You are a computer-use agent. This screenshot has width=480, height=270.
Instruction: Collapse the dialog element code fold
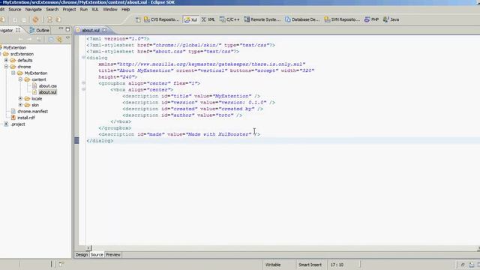tap(83, 58)
